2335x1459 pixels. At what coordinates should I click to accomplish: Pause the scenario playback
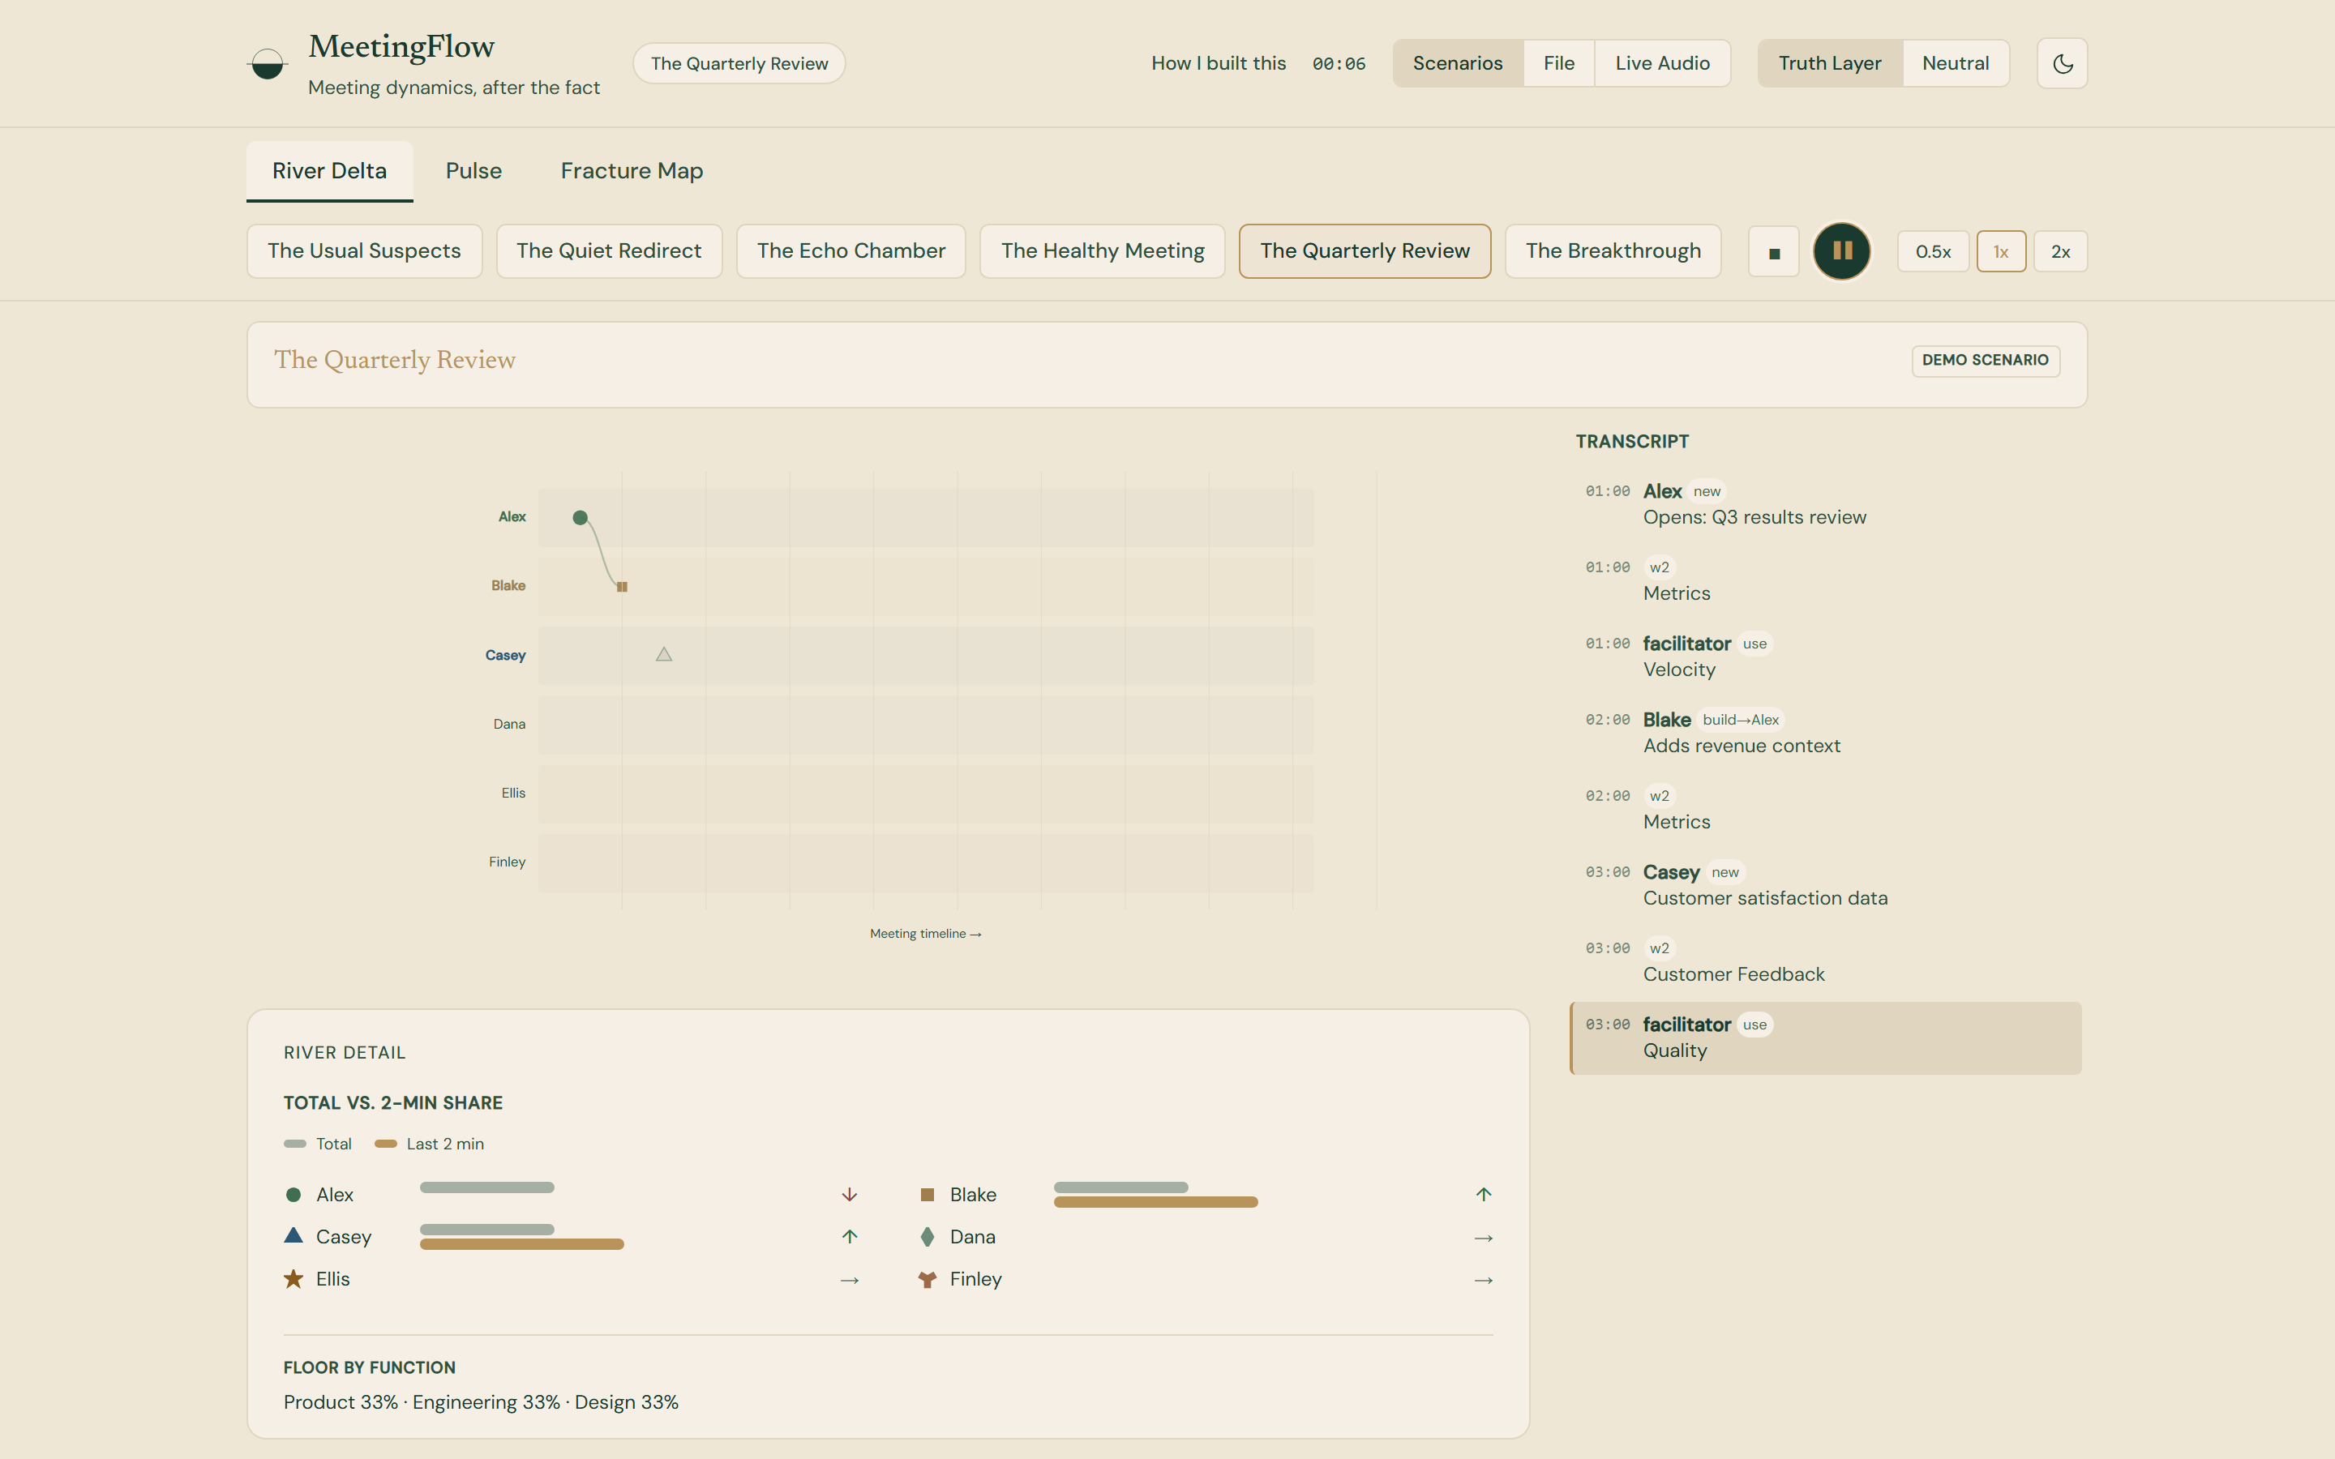(1842, 251)
